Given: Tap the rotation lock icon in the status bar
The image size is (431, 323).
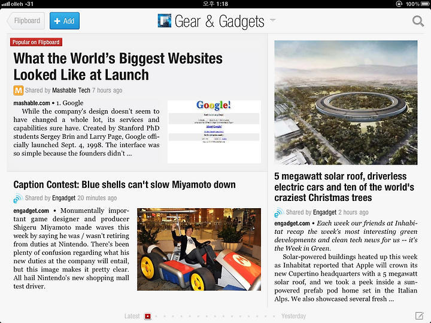Looking at the screenshot, I should [x=399, y=4].
